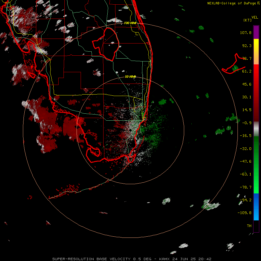Click the -47.6 legend value

pyautogui.click(x=246, y=162)
